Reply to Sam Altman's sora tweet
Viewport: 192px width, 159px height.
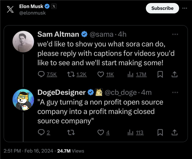[42, 74]
